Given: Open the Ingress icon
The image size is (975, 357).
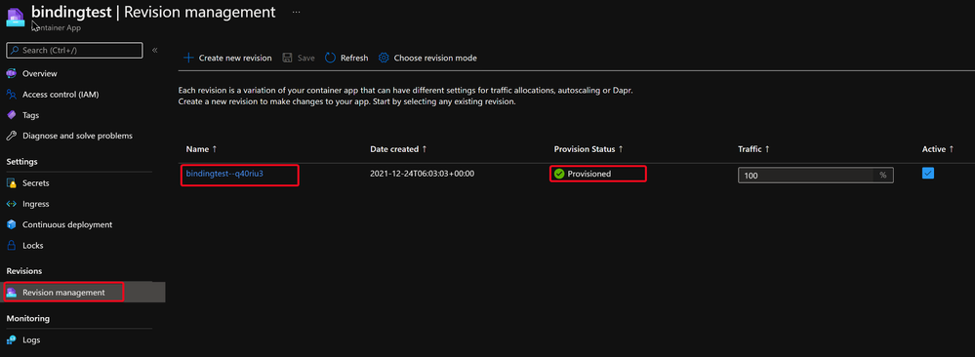Looking at the screenshot, I should tap(11, 204).
